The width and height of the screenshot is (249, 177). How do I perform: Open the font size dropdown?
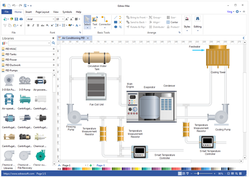[63, 19]
